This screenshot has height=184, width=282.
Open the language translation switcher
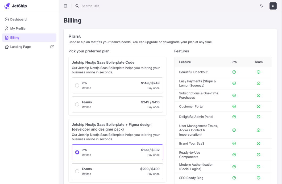pyautogui.click(x=262, y=6)
